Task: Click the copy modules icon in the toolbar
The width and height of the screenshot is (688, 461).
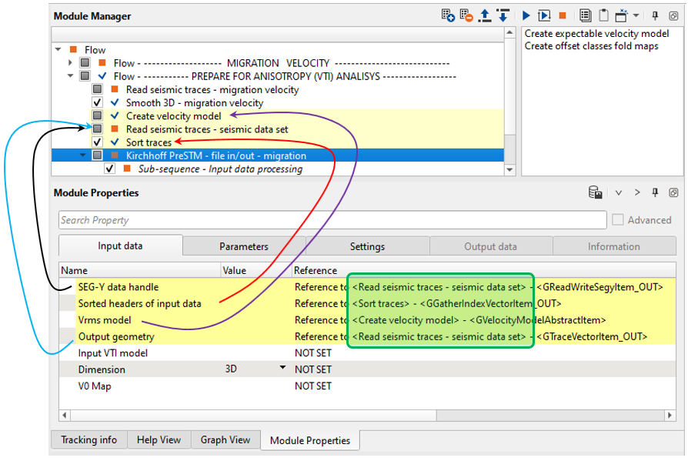Action: (x=585, y=15)
